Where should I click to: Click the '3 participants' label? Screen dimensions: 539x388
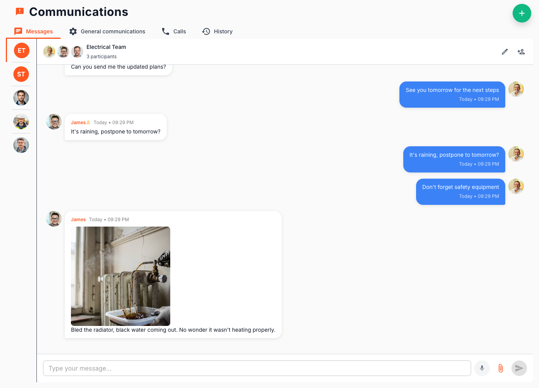(102, 57)
